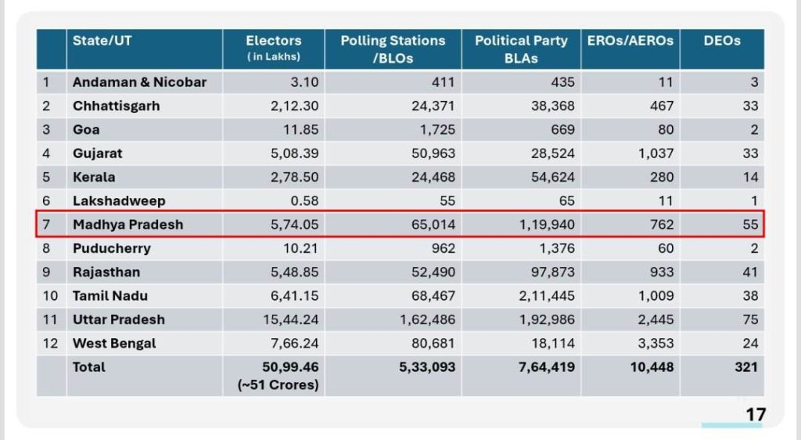Click the Lakshadweep row label
The width and height of the screenshot is (801, 440).
point(119,201)
